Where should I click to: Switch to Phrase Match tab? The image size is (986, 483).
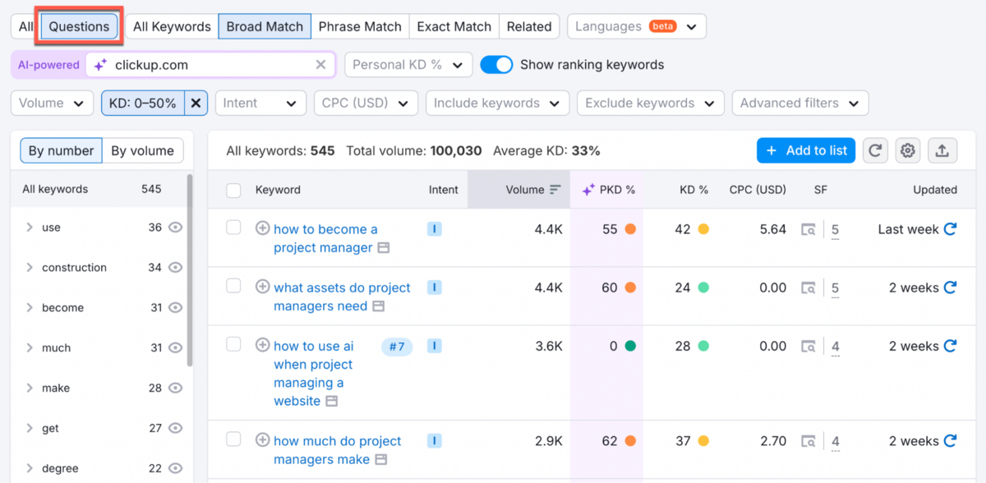click(x=360, y=26)
